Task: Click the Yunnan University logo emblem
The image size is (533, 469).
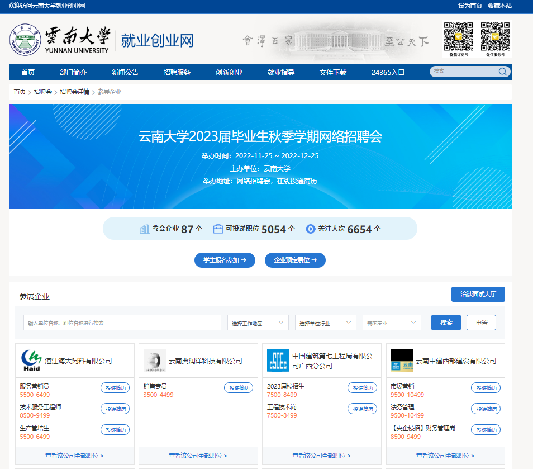Action: (25, 40)
